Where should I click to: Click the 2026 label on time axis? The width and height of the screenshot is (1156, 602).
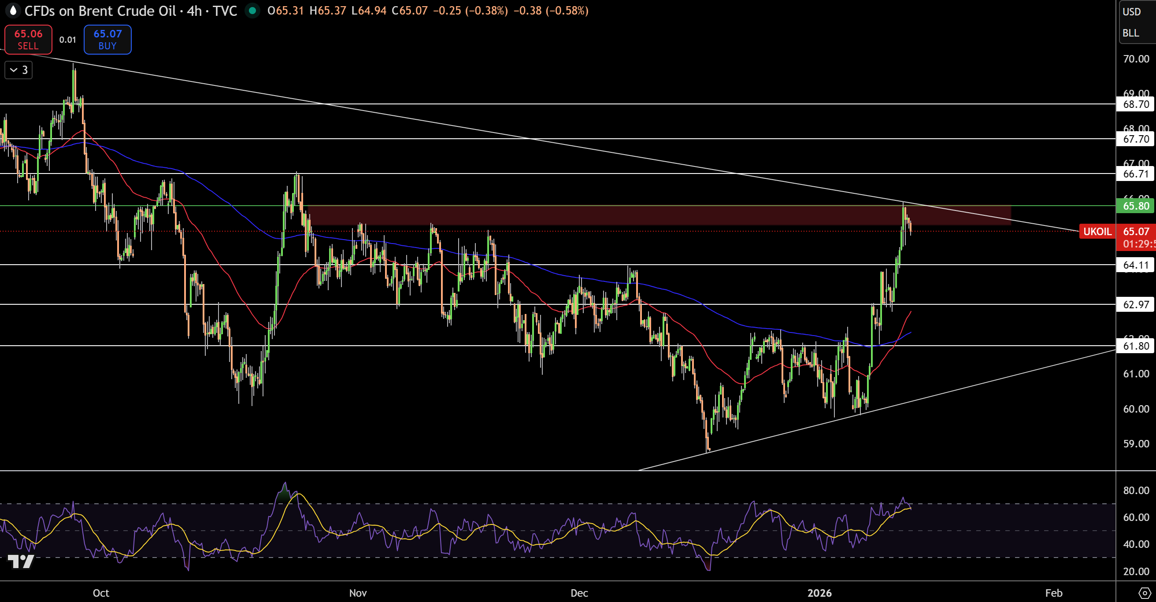click(819, 593)
